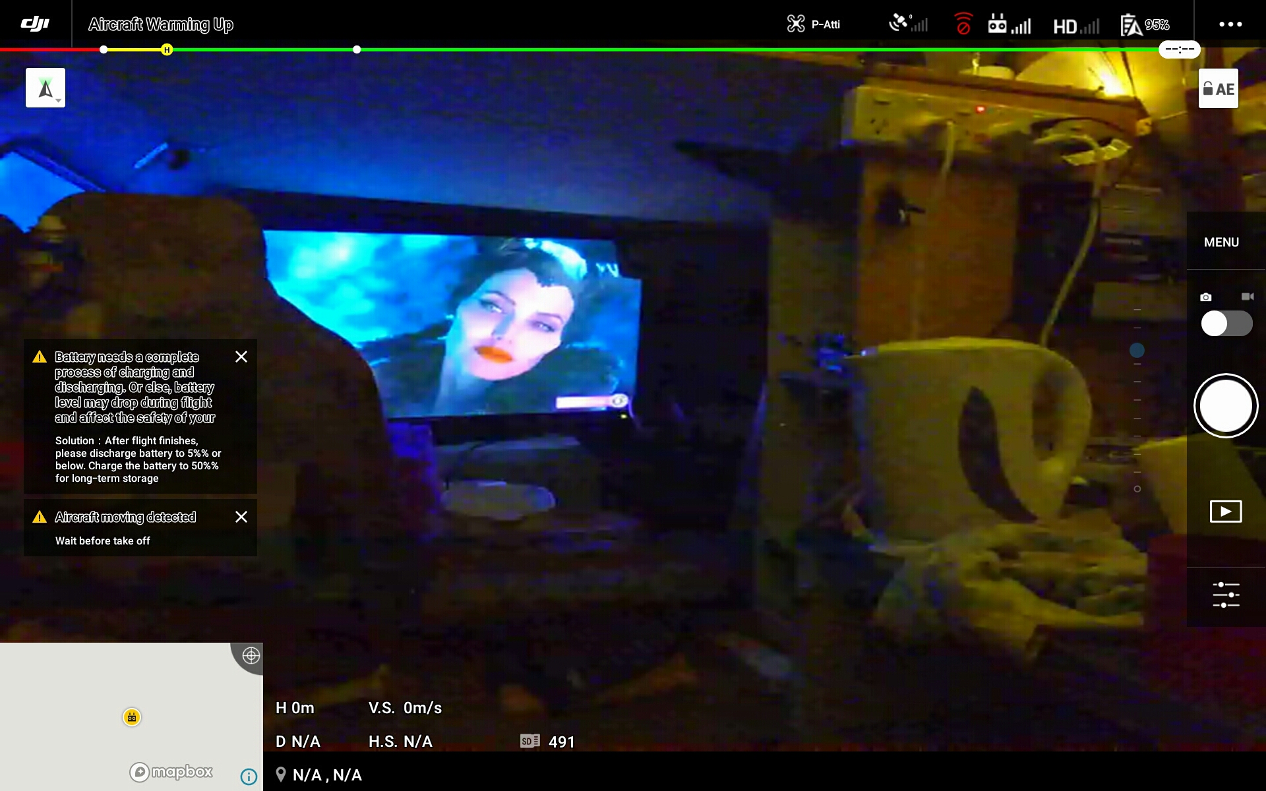Adjust the gimbal pitch slider handle
This screenshot has height=791, width=1266.
pyautogui.click(x=1137, y=350)
